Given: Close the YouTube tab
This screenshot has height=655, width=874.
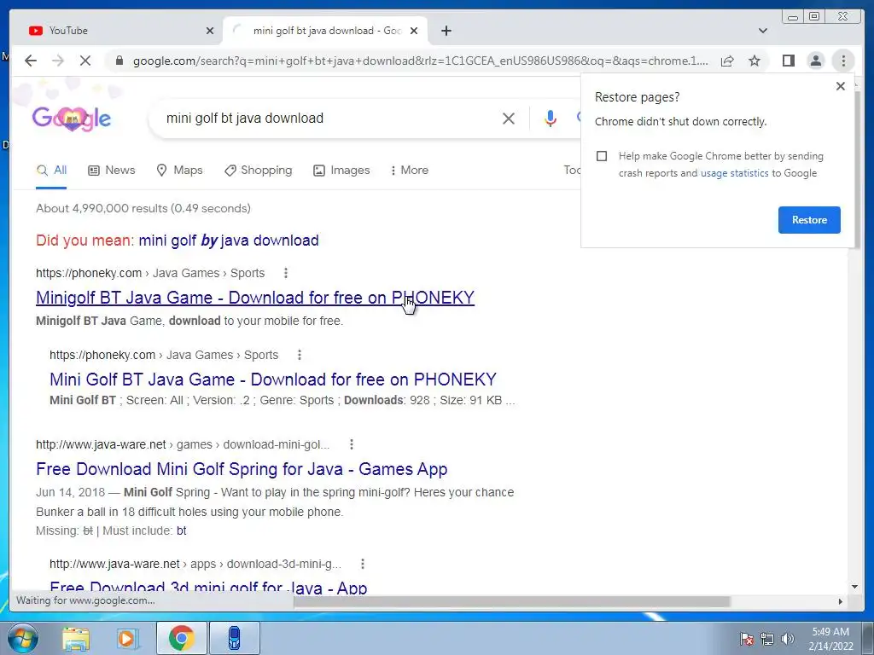Looking at the screenshot, I should point(210,31).
